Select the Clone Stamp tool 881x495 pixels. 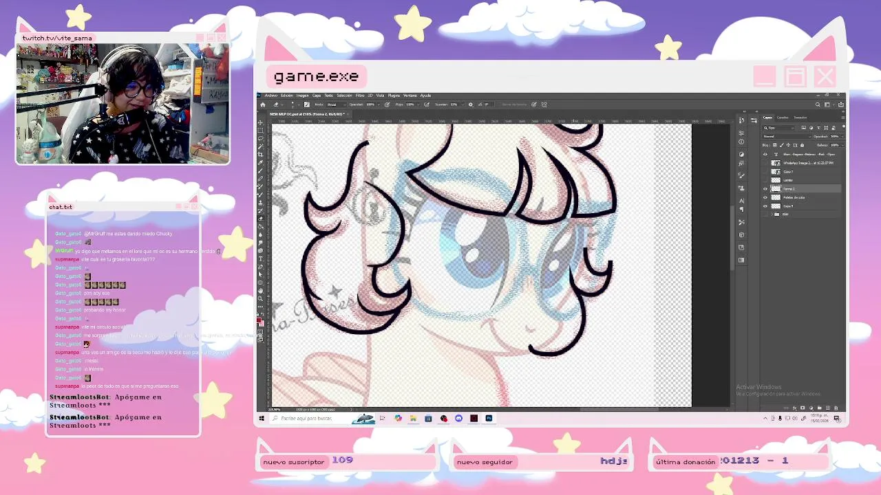coord(260,202)
